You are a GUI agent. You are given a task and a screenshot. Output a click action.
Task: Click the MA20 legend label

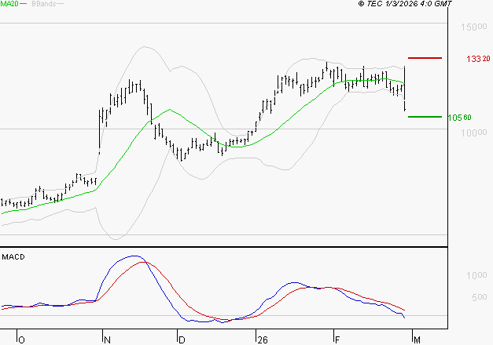click(9, 4)
